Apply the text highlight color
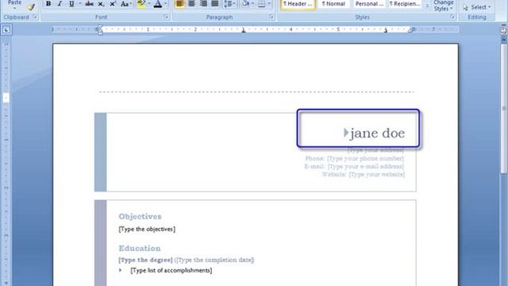The image size is (508, 286). [x=141, y=3]
